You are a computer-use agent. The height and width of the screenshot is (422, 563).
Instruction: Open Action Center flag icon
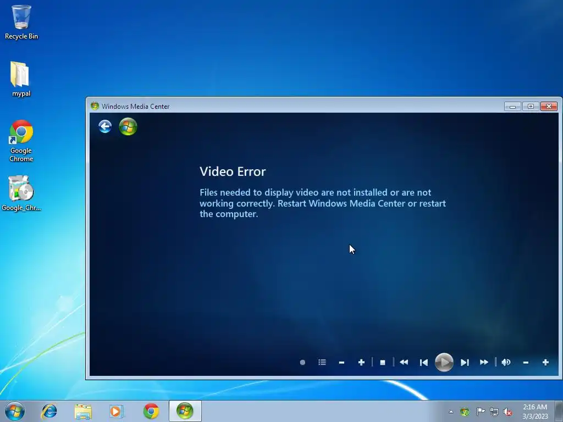pos(480,412)
